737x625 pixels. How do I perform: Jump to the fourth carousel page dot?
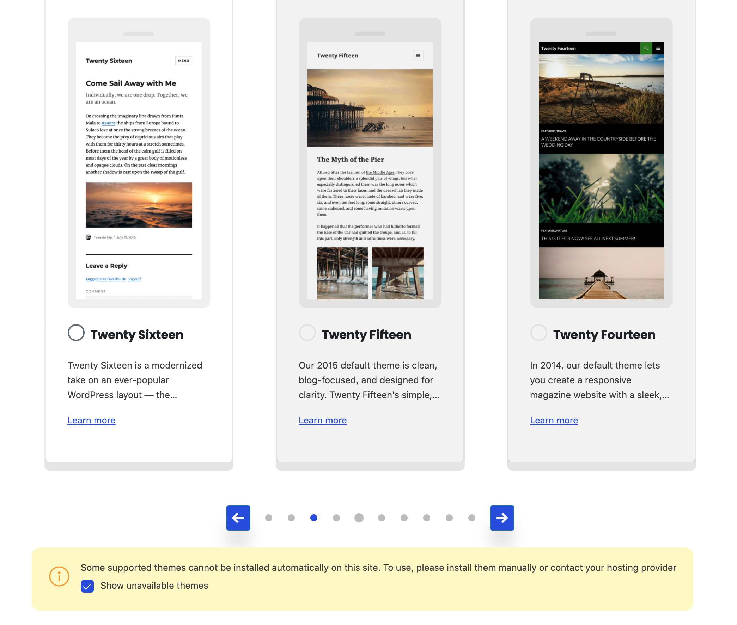pyautogui.click(x=336, y=518)
